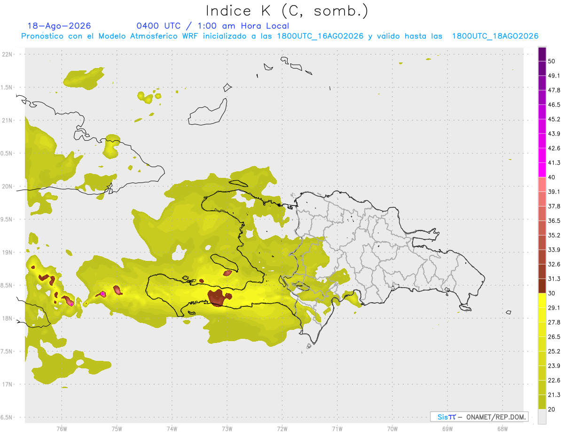Image resolution: width=564 pixels, height=435 pixels.
Task: Click the colorbar label '47.8'
Action: click(x=554, y=91)
